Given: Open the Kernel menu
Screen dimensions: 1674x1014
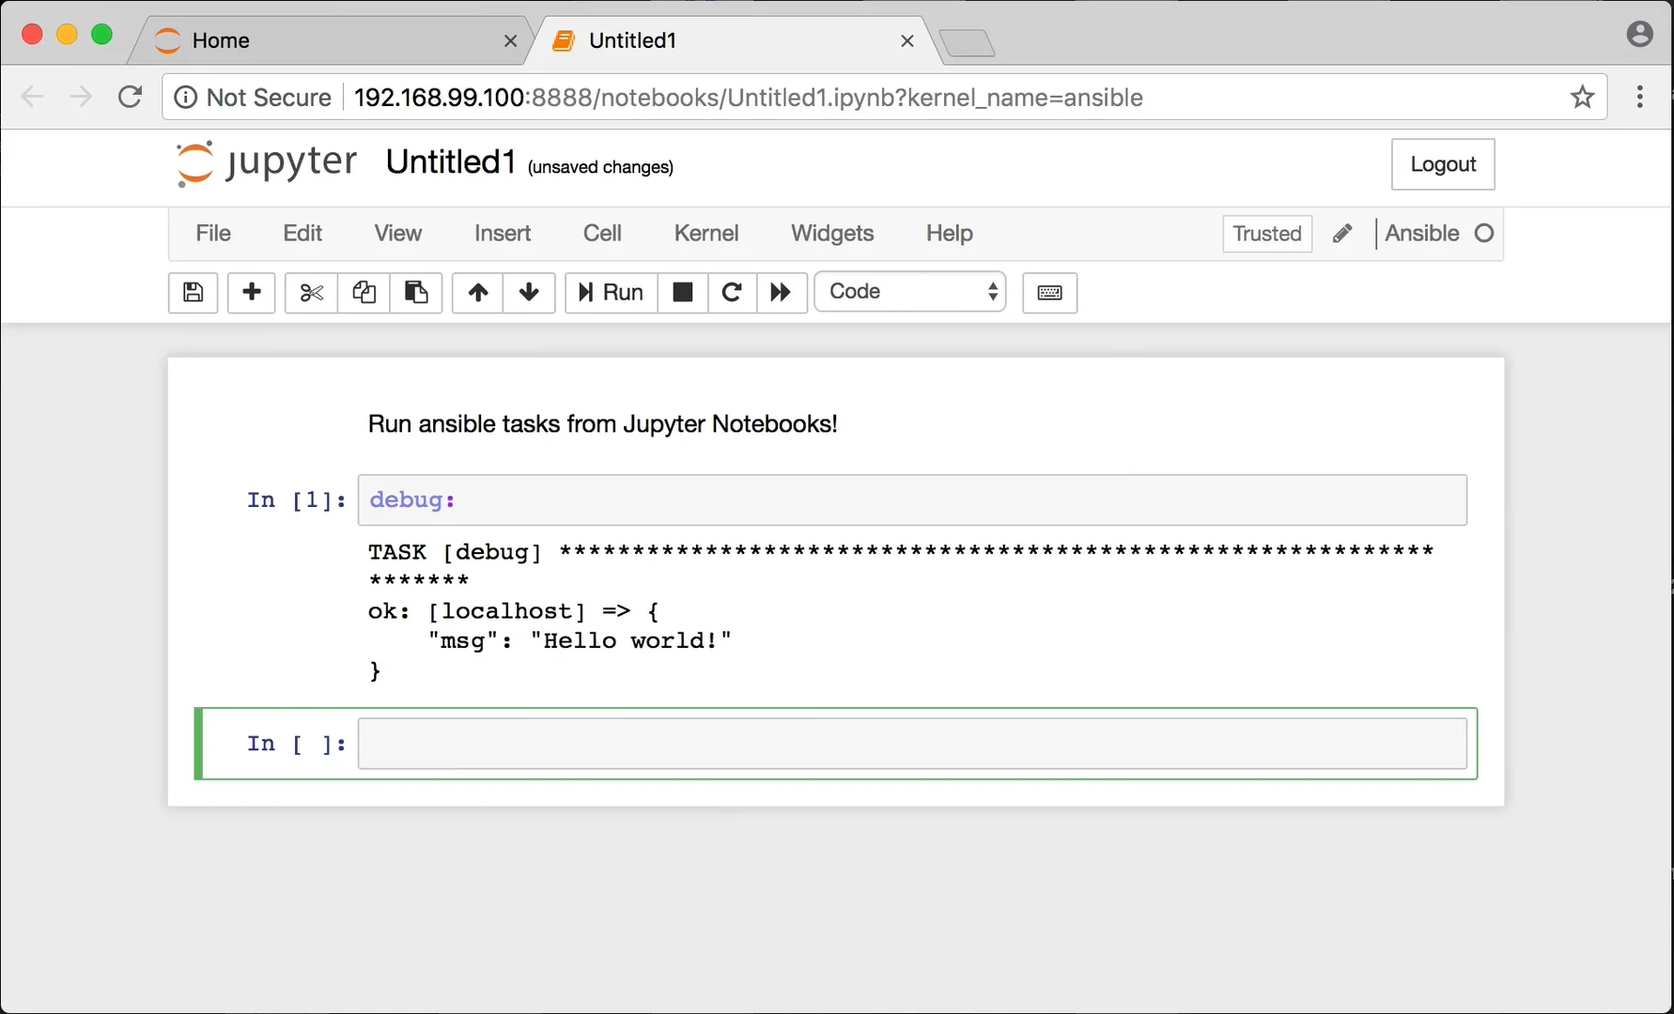Looking at the screenshot, I should pyautogui.click(x=706, y=233).
